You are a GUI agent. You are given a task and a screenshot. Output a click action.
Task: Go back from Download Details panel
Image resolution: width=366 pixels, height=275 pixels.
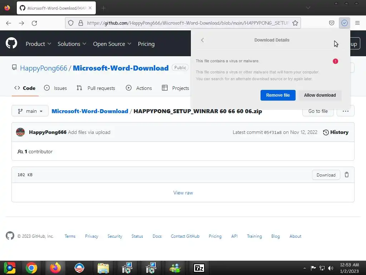point(202,40)
